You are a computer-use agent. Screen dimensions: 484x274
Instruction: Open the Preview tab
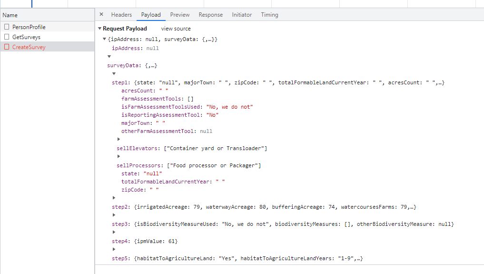[179, 15]
